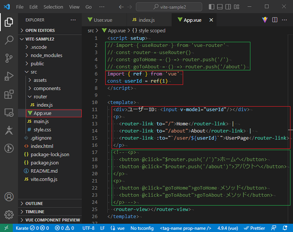Open the remote window status bar button
This screenshot has height=232, width=293.
(6, 228)
